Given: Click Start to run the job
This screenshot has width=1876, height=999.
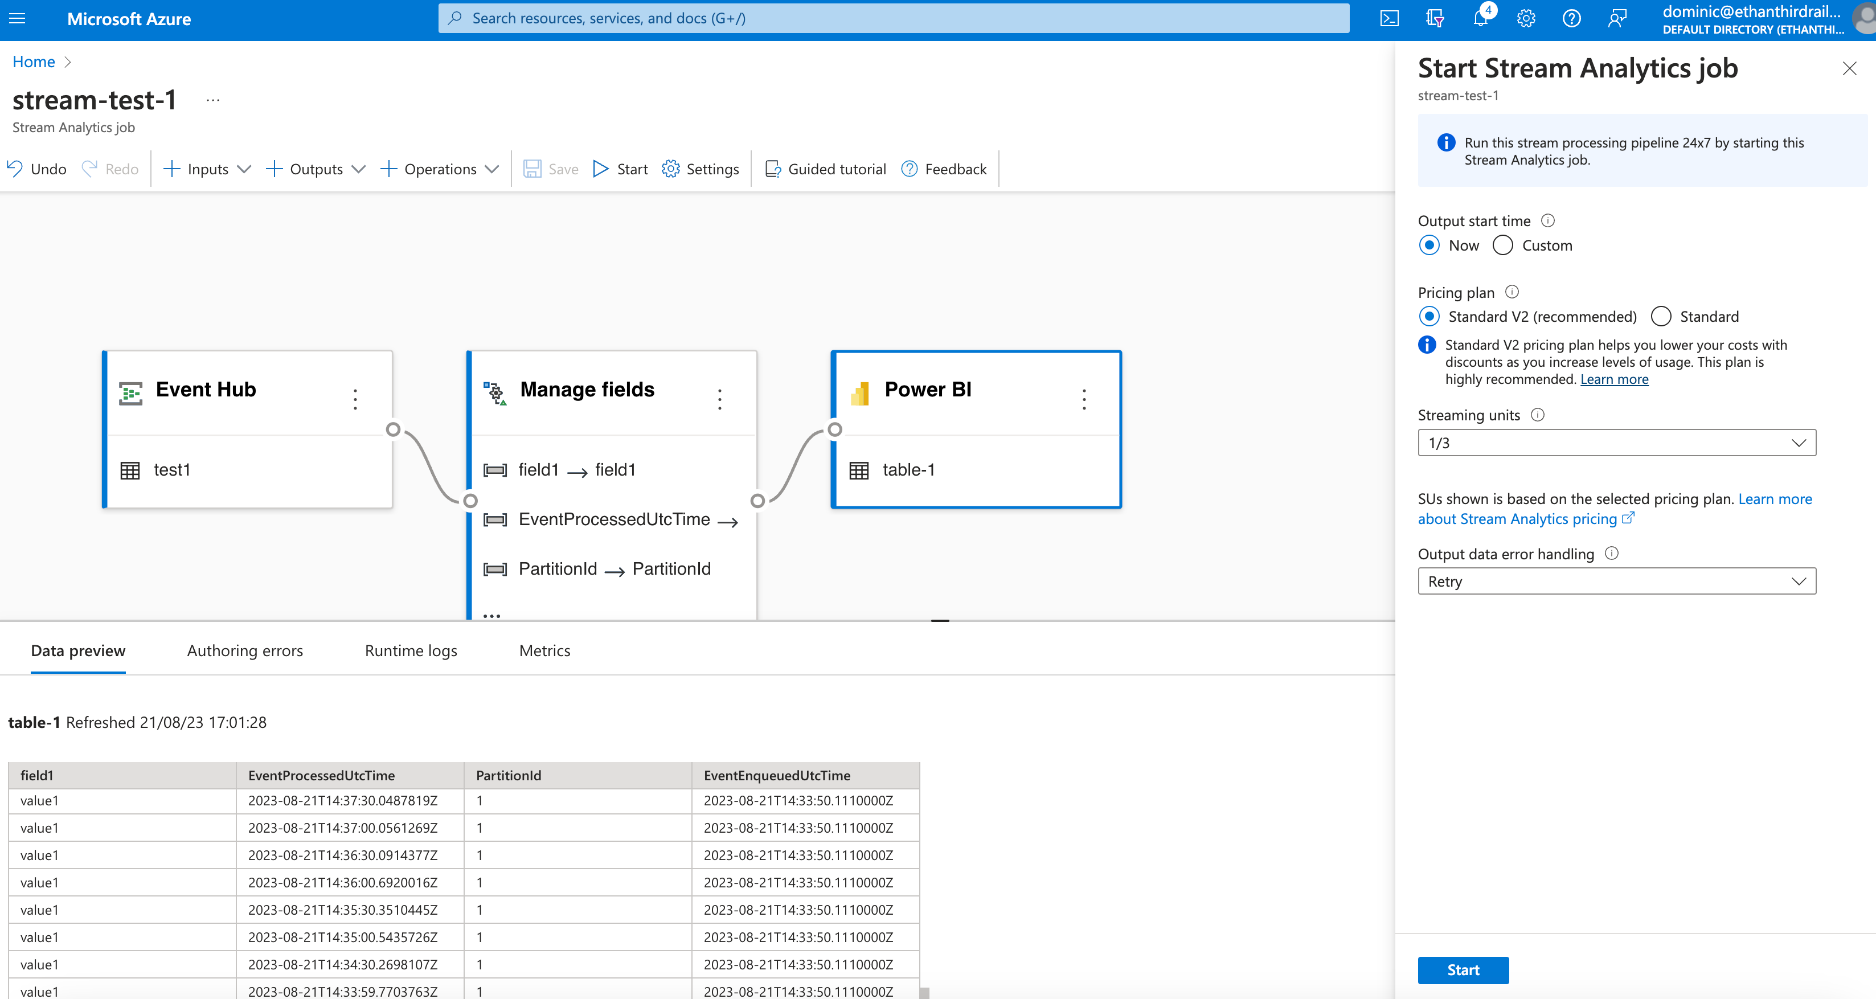Looking at the screenshot, I should pyautogui.click(x=1463, y=970).
